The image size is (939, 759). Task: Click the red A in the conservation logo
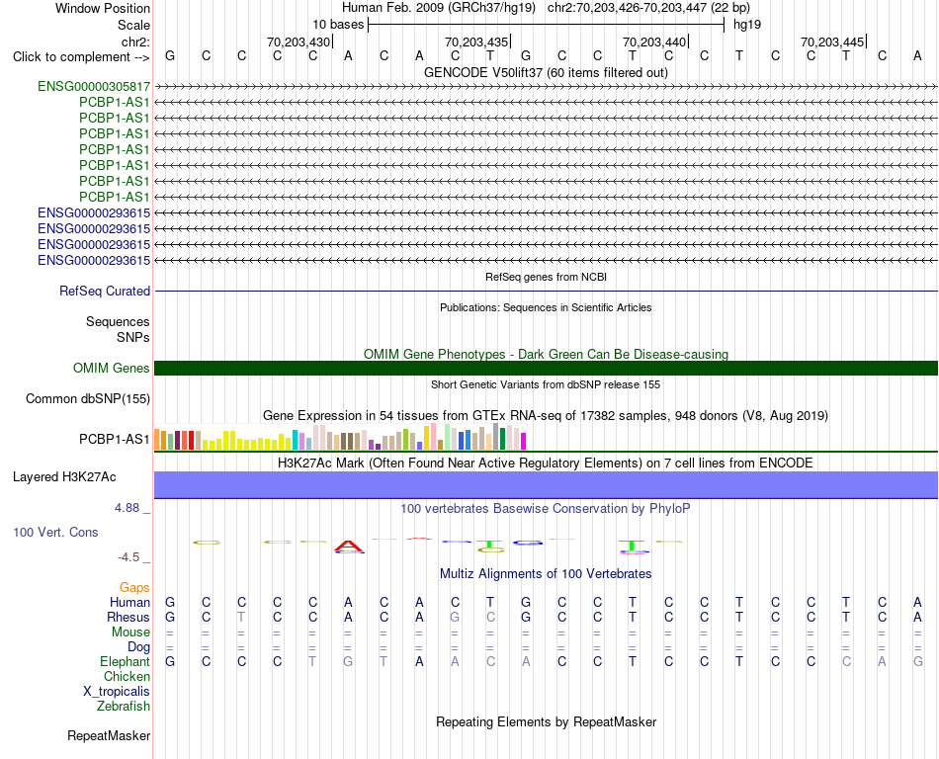[349, 546]
